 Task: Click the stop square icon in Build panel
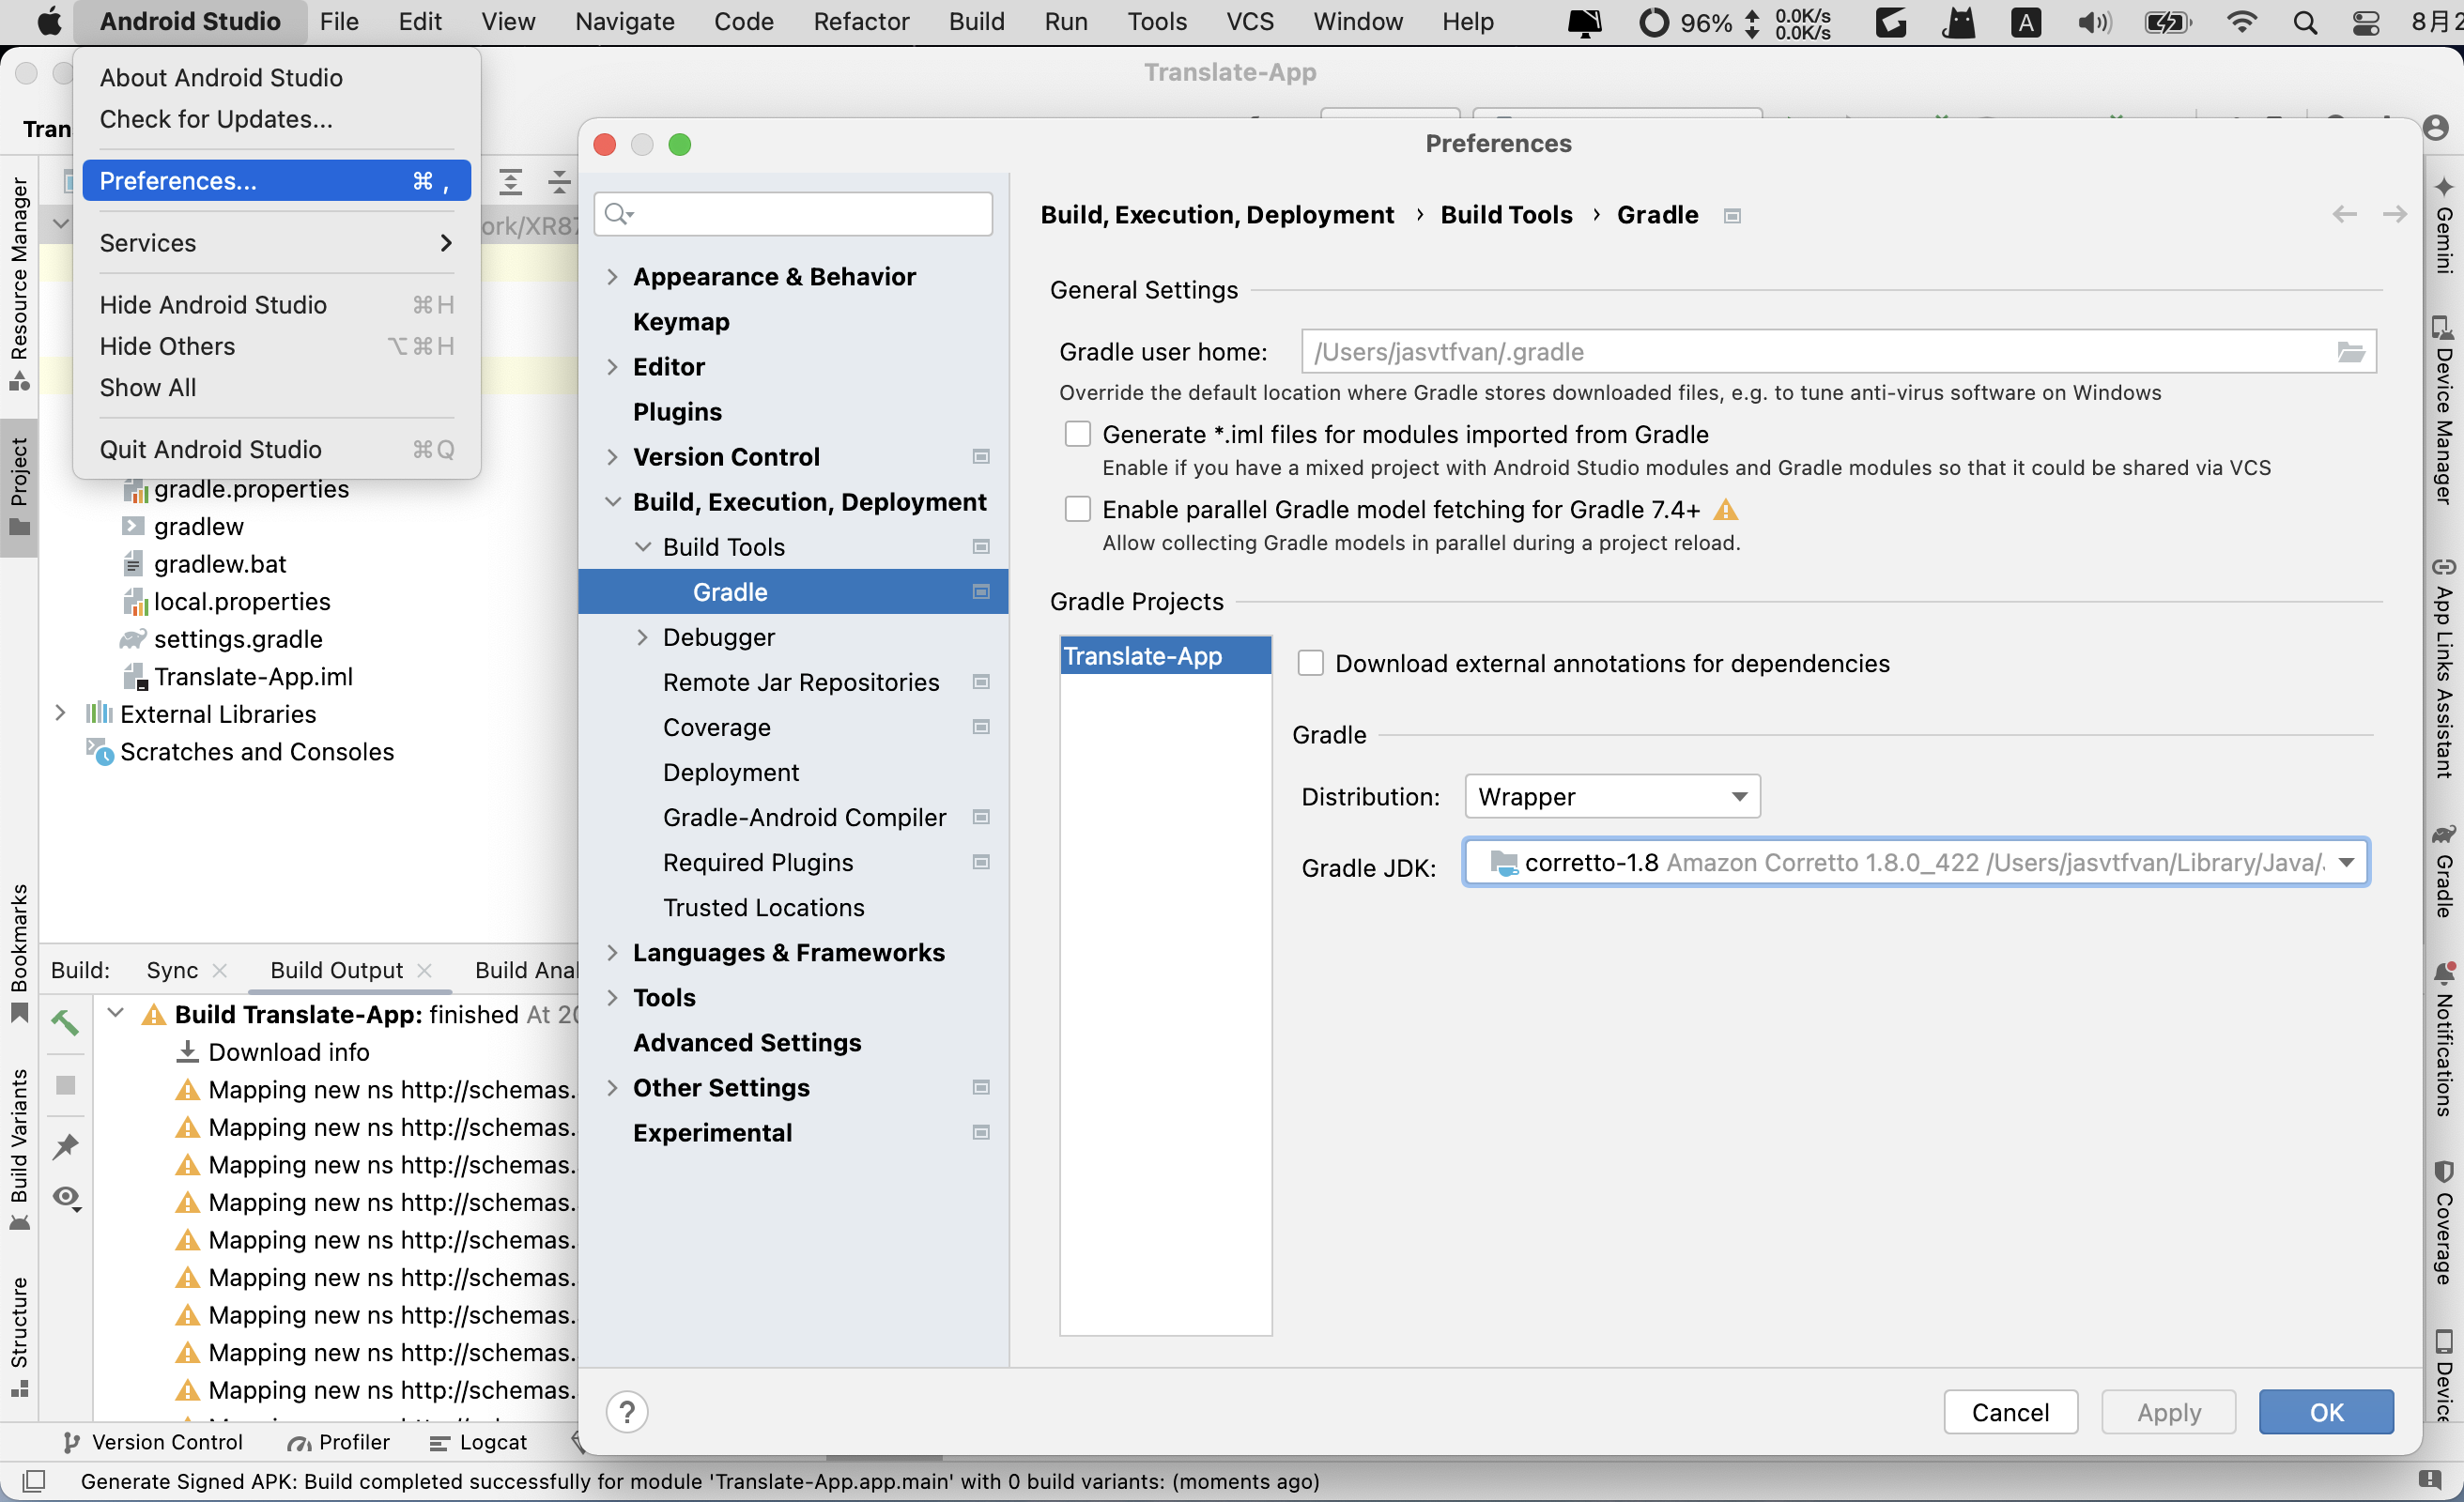[x=65, y=1085]
